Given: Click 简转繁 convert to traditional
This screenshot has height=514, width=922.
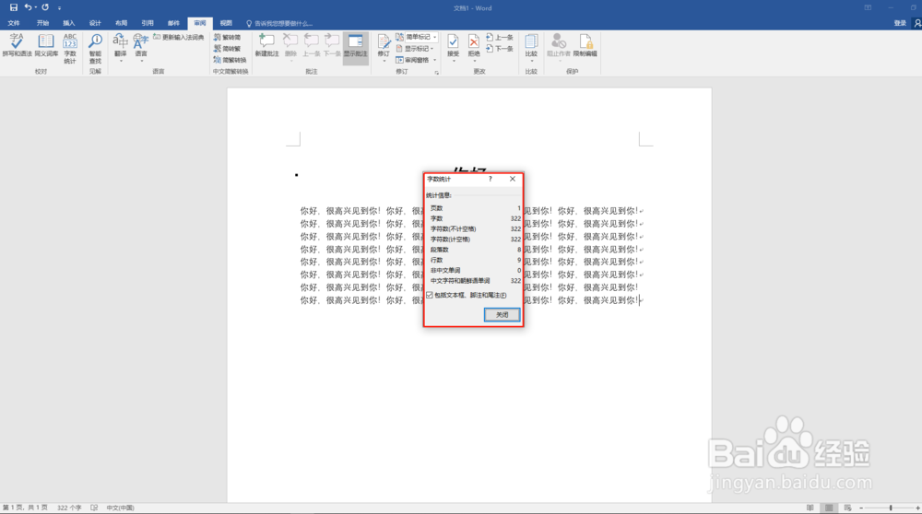Looking at the screenshot, I should (x=227, y=48).
